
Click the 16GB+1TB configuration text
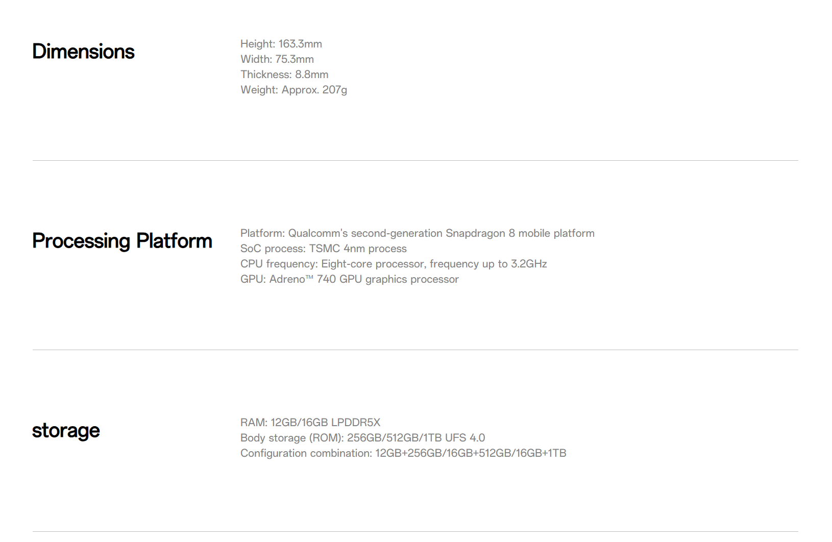point(541,453)
